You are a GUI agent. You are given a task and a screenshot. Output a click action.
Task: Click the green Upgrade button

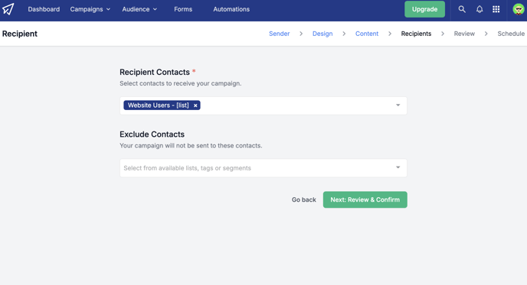point(425,9)
